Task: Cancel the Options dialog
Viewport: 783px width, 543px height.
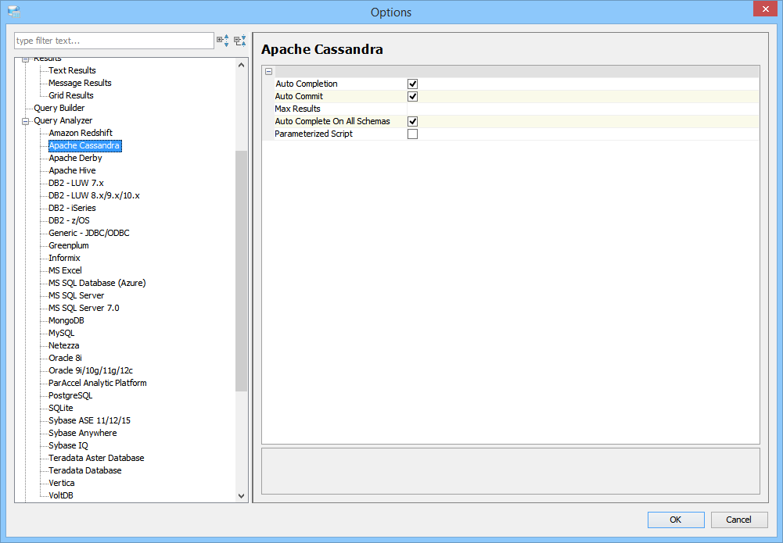Action: 738,520
